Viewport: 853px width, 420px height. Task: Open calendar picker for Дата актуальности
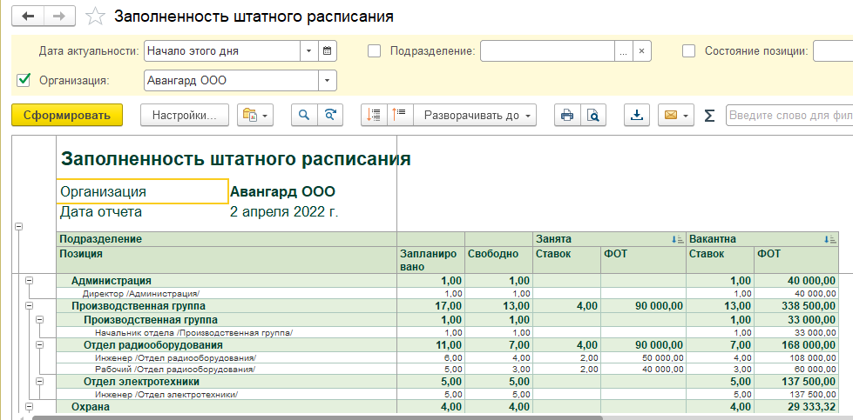pos(327,51)
